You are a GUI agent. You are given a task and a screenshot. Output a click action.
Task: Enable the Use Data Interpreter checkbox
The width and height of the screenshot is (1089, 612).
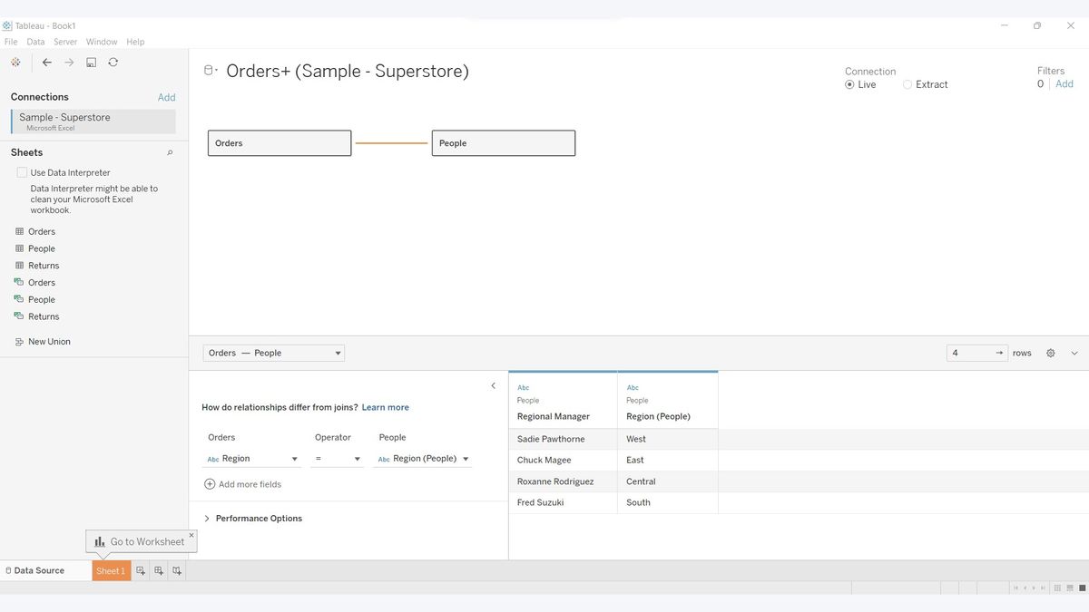[21, 171]
